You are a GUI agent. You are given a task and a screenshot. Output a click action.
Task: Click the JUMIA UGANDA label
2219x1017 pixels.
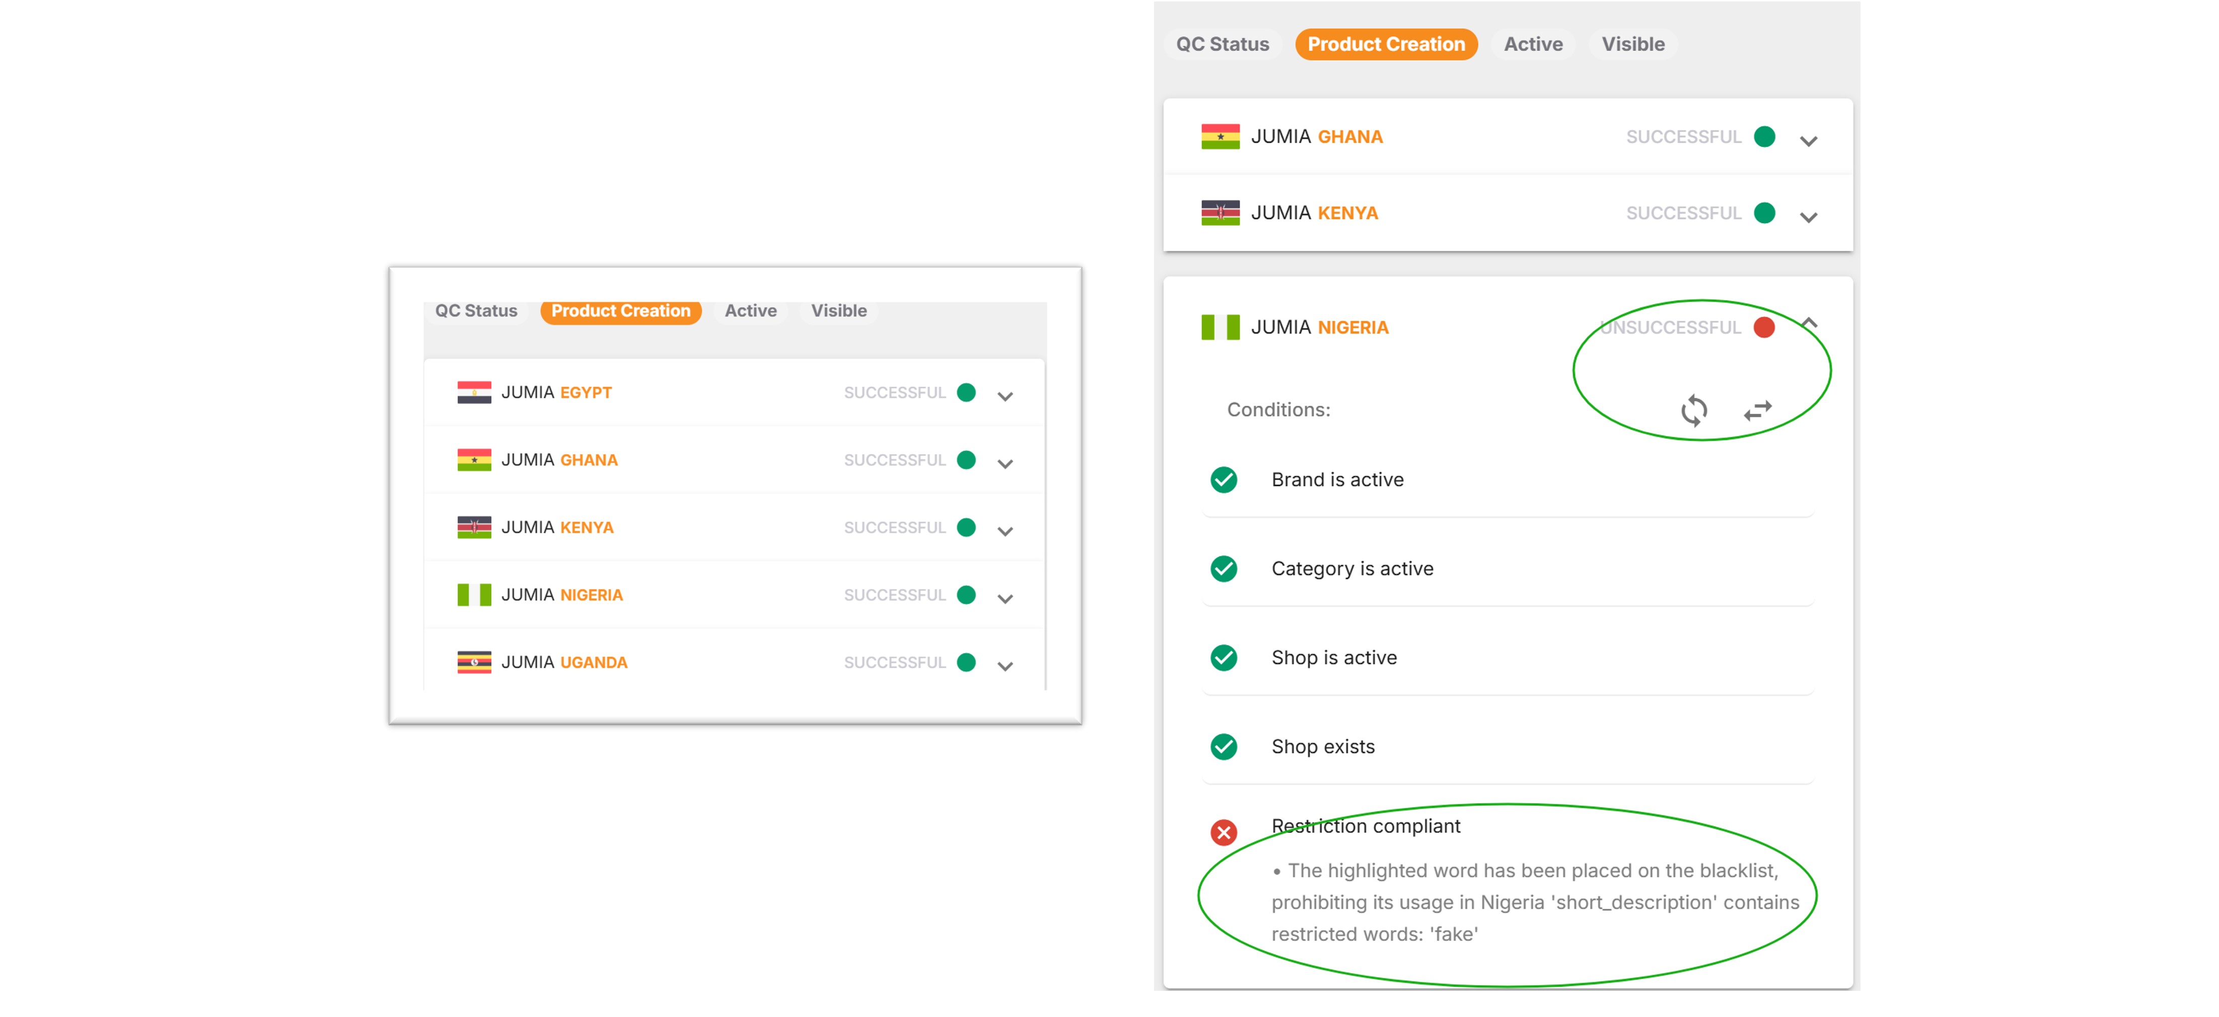point(564,662)
